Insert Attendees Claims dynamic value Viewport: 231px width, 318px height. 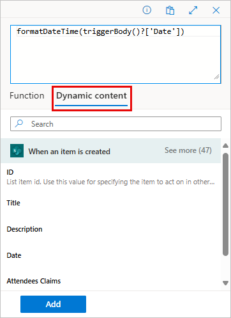(110, 281)
